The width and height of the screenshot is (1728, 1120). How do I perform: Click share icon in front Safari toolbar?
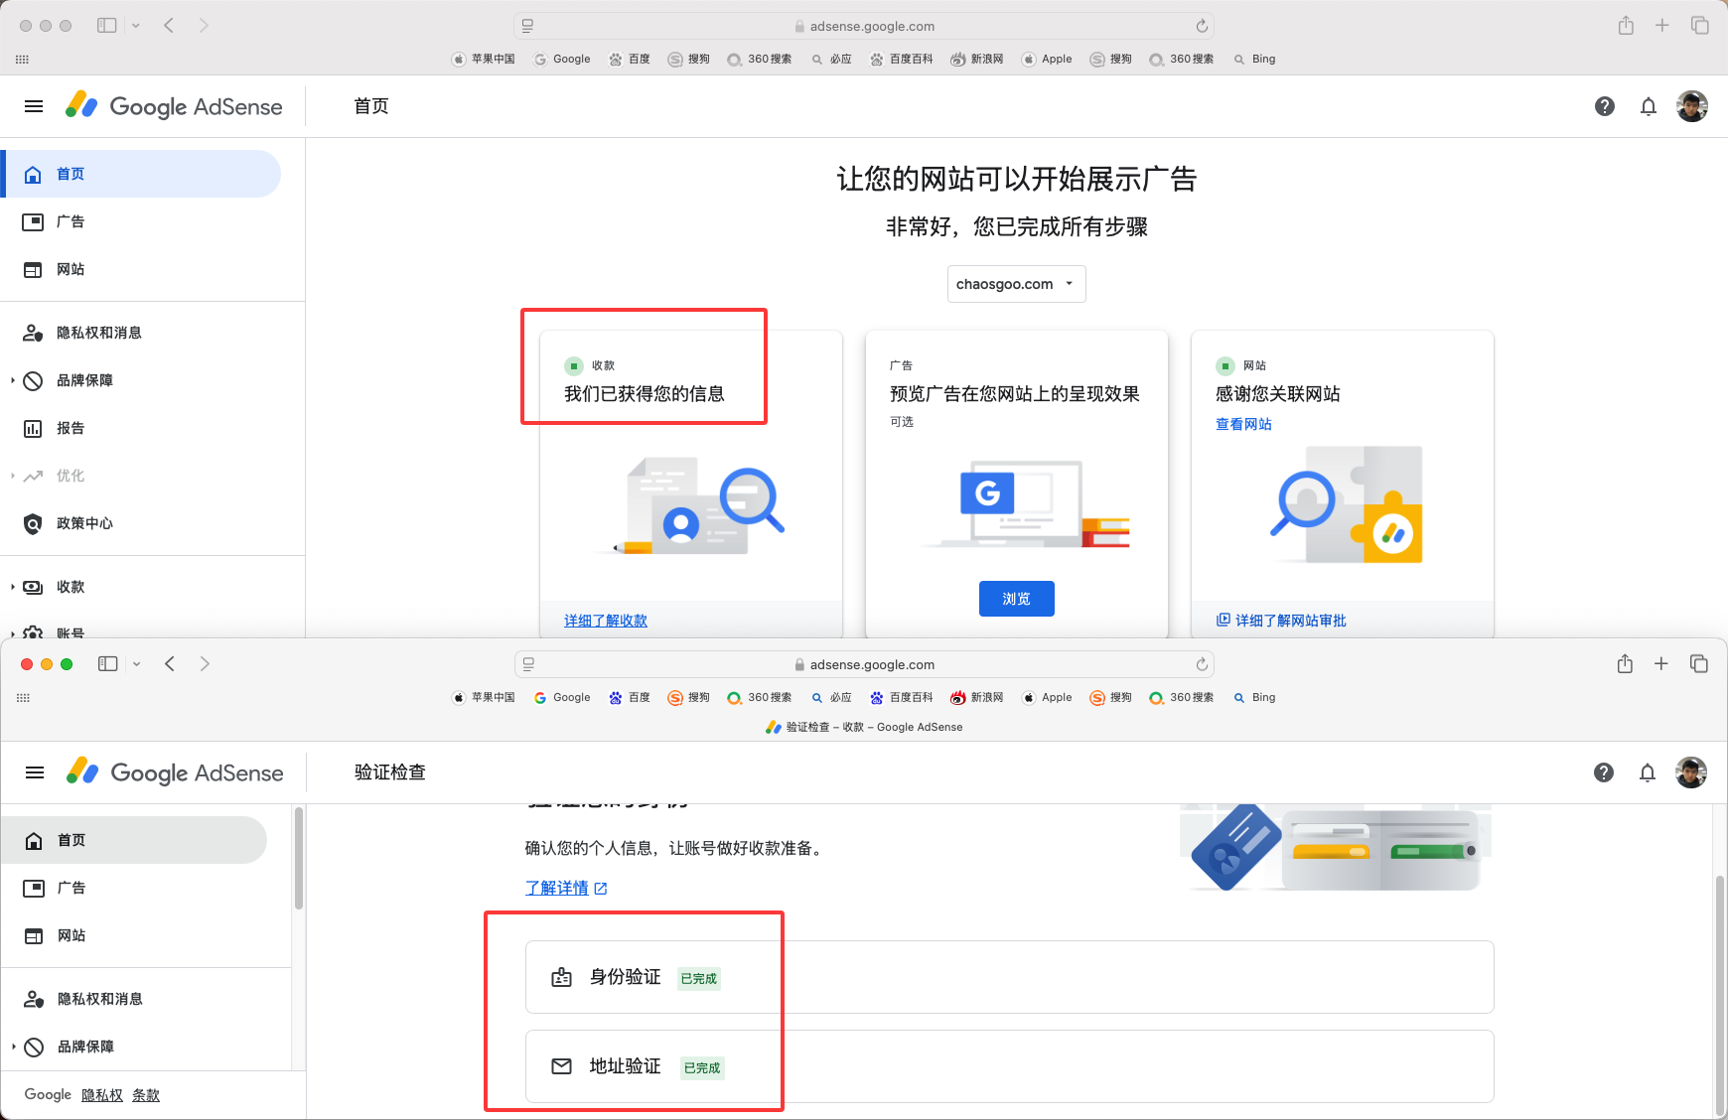(x=1625, y=663)
